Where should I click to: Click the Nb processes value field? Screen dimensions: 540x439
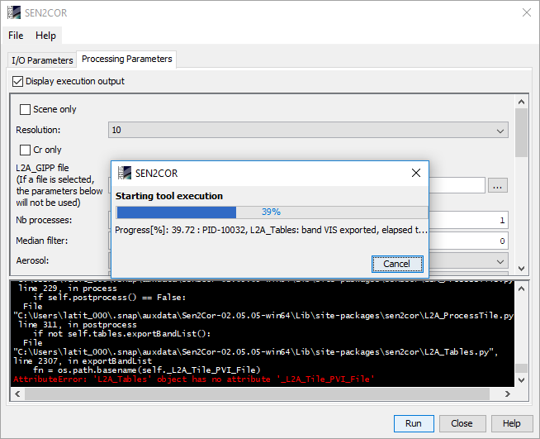468,220
